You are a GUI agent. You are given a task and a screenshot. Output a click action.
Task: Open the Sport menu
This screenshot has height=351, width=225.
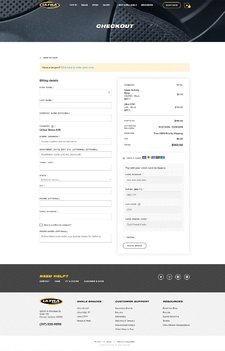(x=95, y=5)
